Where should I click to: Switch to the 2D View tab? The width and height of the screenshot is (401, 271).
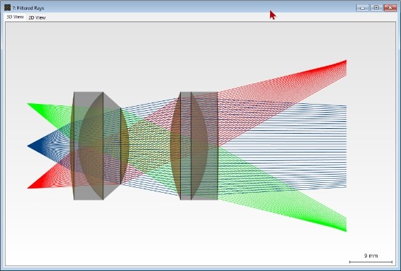tap(37, 17)
